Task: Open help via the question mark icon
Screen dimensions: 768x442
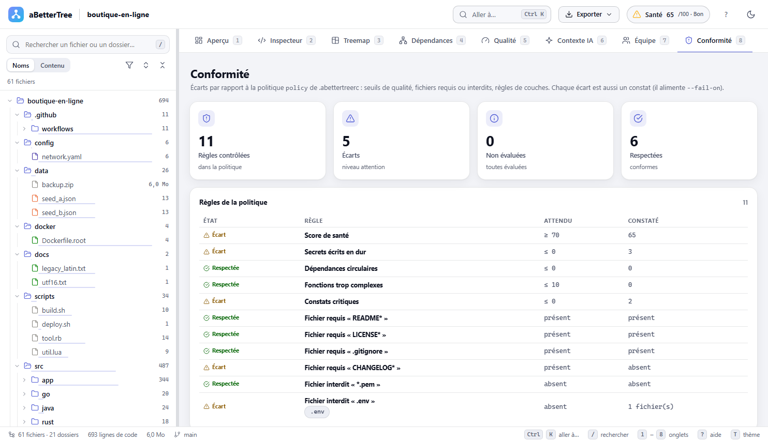Action: [x=726, y=14]
